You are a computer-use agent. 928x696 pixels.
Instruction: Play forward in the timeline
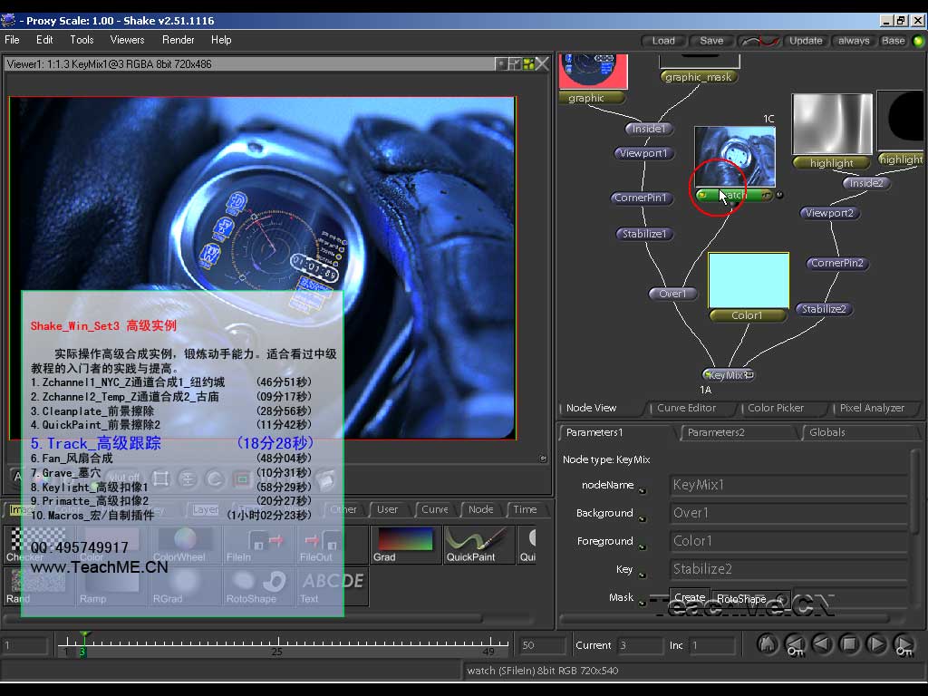876,644
